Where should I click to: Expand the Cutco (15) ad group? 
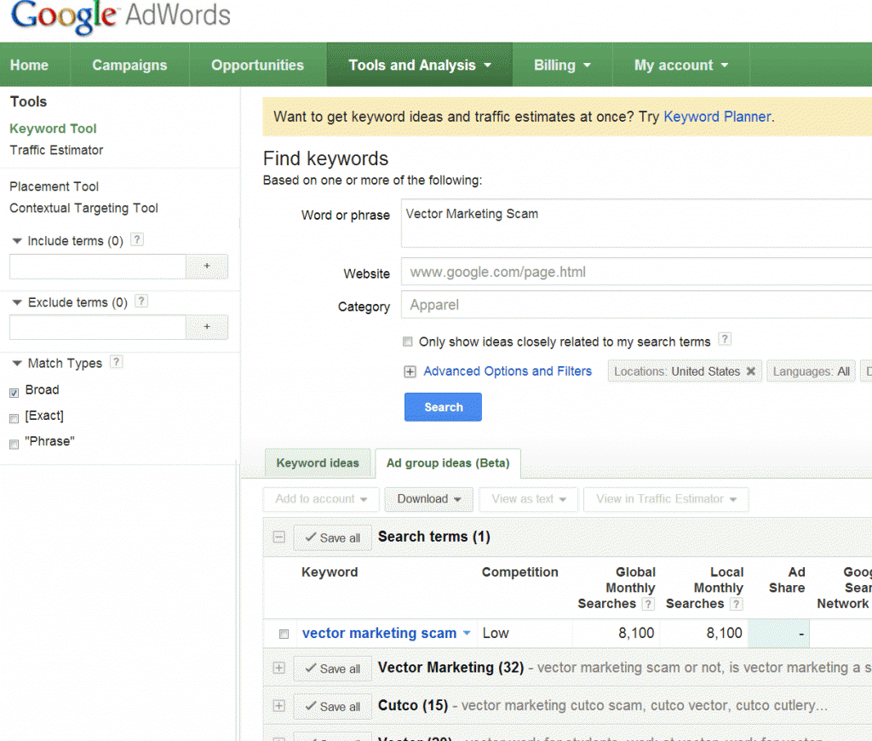pos(278,706)
